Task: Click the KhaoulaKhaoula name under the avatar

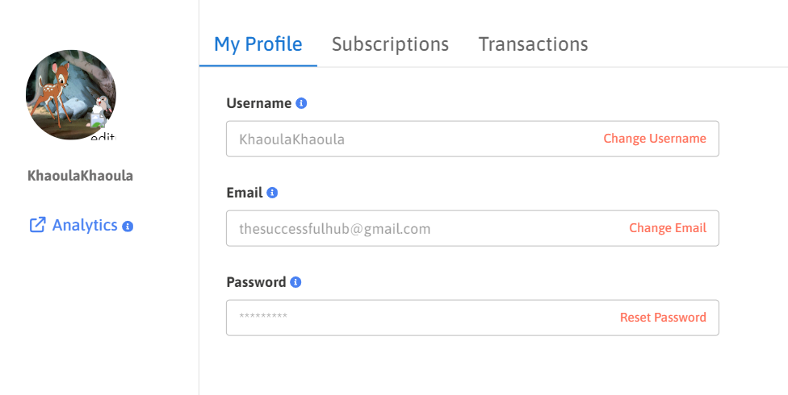Action: [x=80, y=176]
